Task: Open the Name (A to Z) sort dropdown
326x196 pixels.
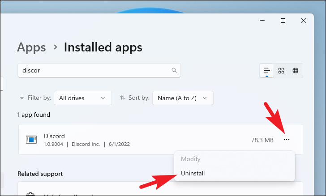Action: [x=183, y=98]
